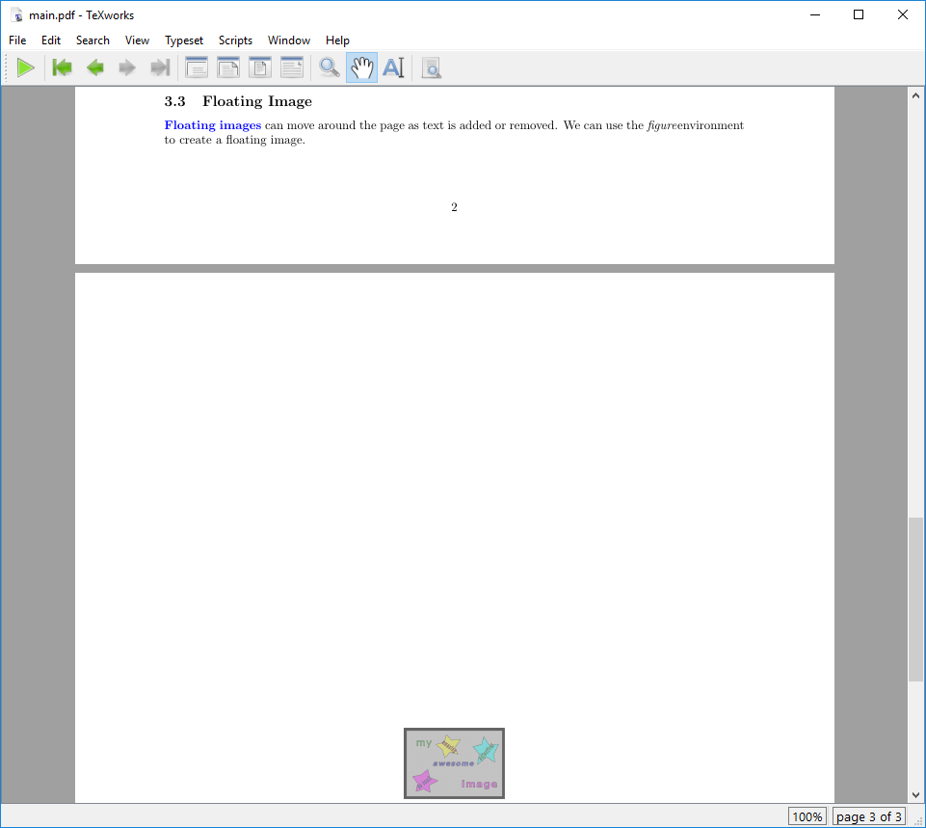The width and height of the screenshot is (926, 828).
Task: Open the Typeset menu
Action: [x=184, y=40]
